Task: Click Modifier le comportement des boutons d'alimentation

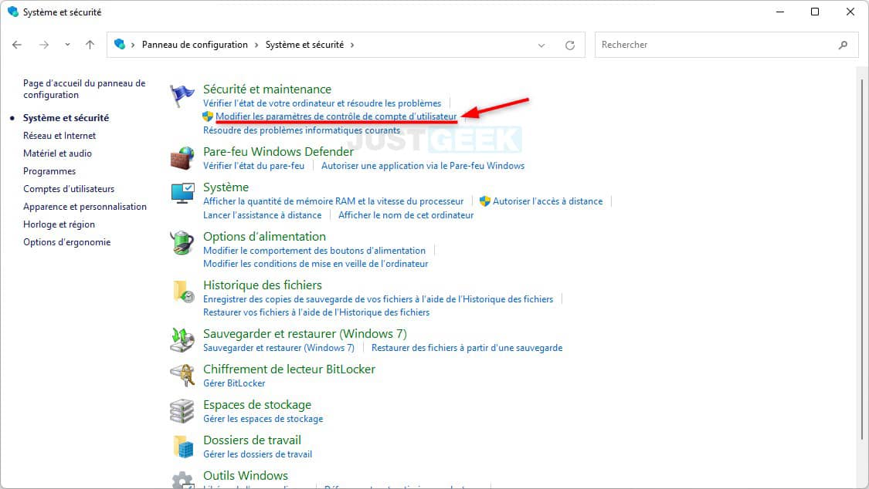Action: point(314,250)
